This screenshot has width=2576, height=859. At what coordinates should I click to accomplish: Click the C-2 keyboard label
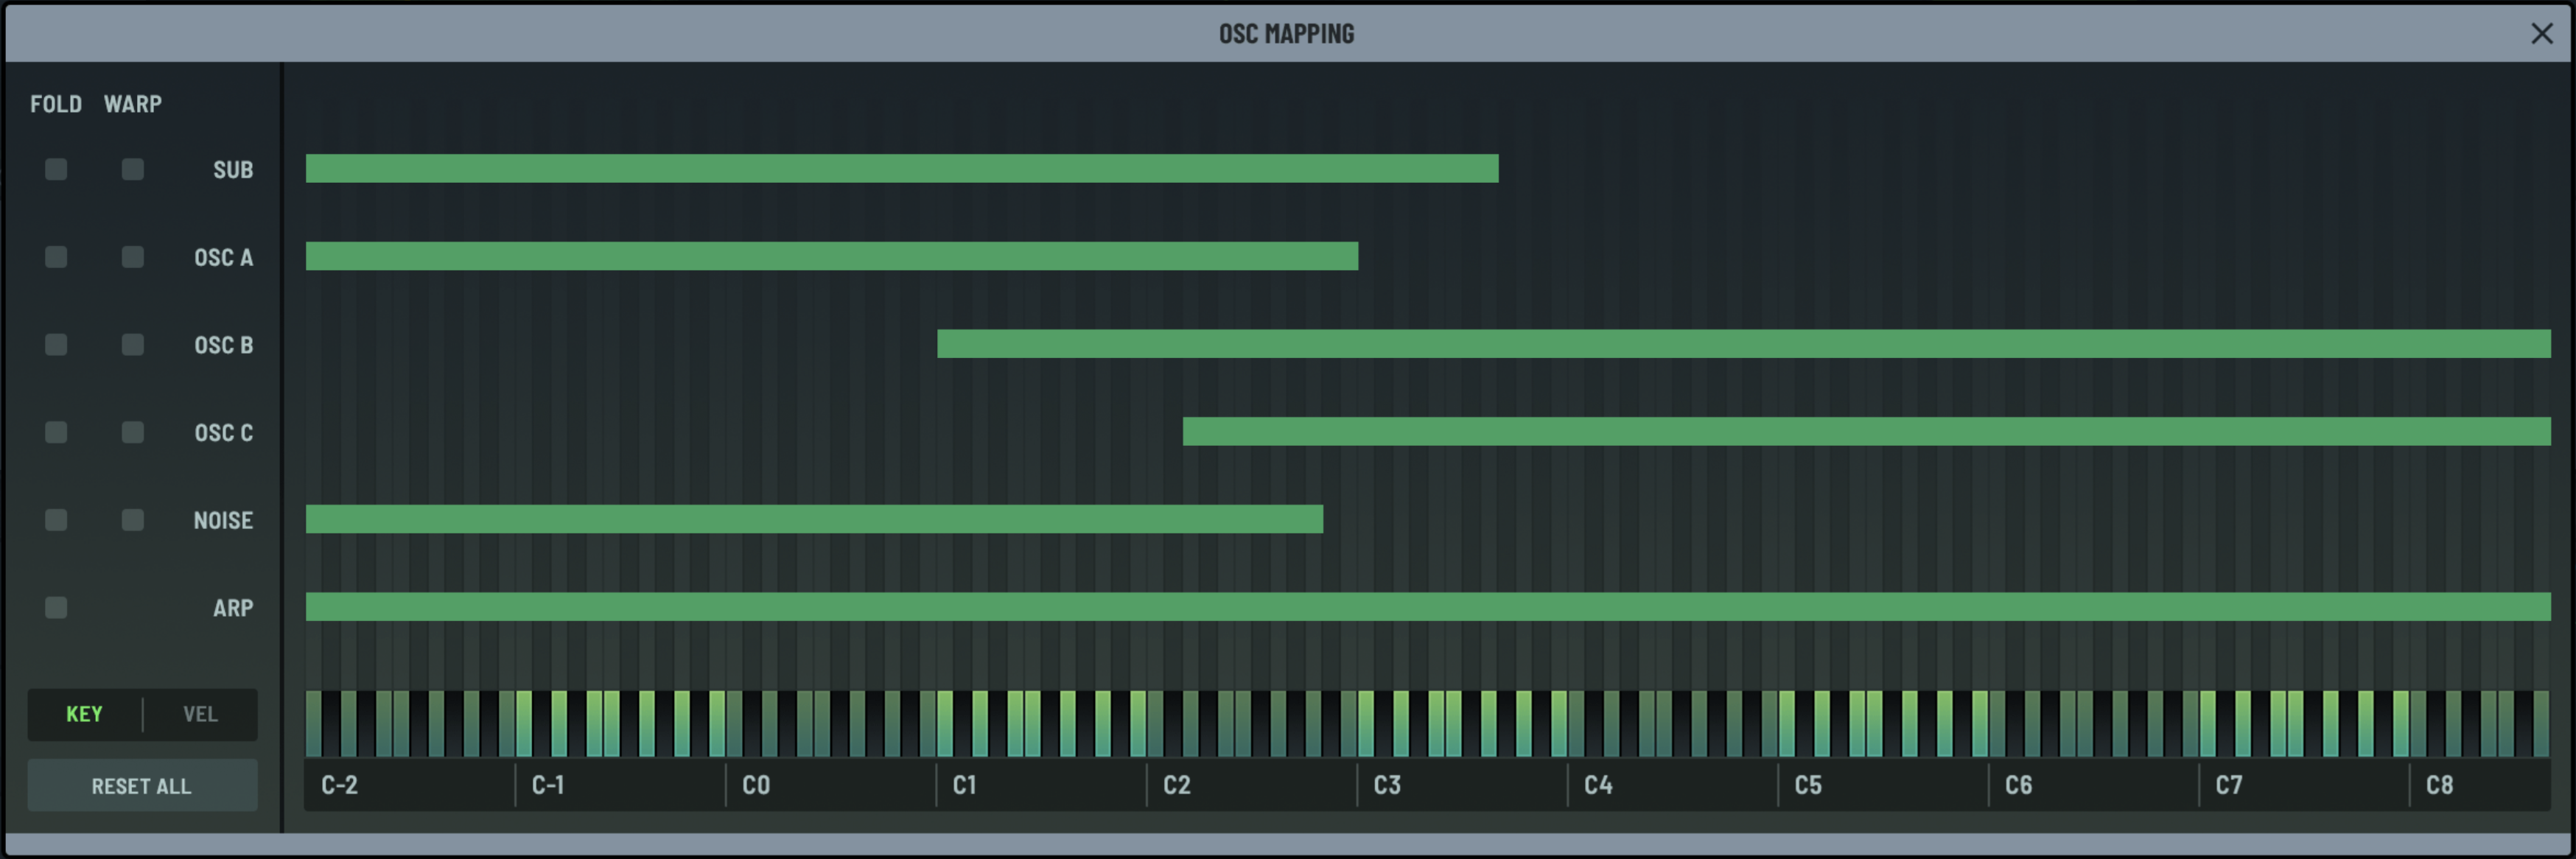(x=339, y=785)
